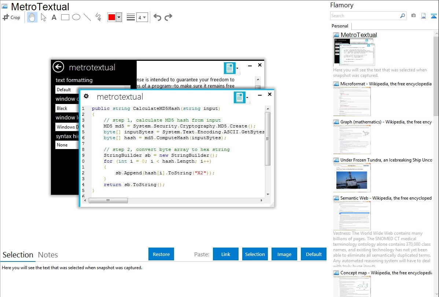Click the code editor scroll down arrow
439x297 pixels.
click(268, 194)
